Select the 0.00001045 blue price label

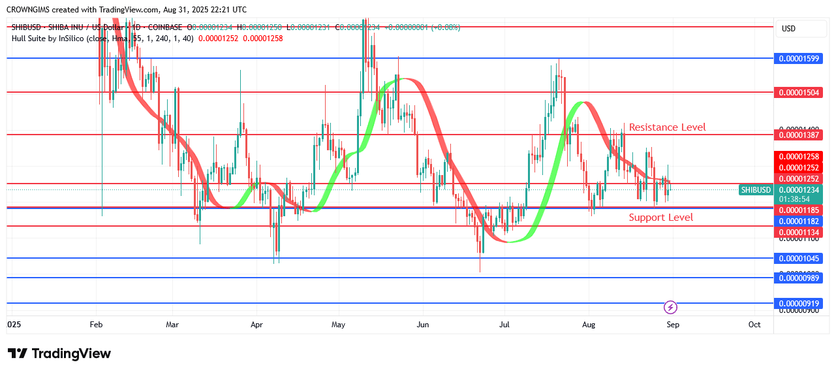tap(799, 258)
